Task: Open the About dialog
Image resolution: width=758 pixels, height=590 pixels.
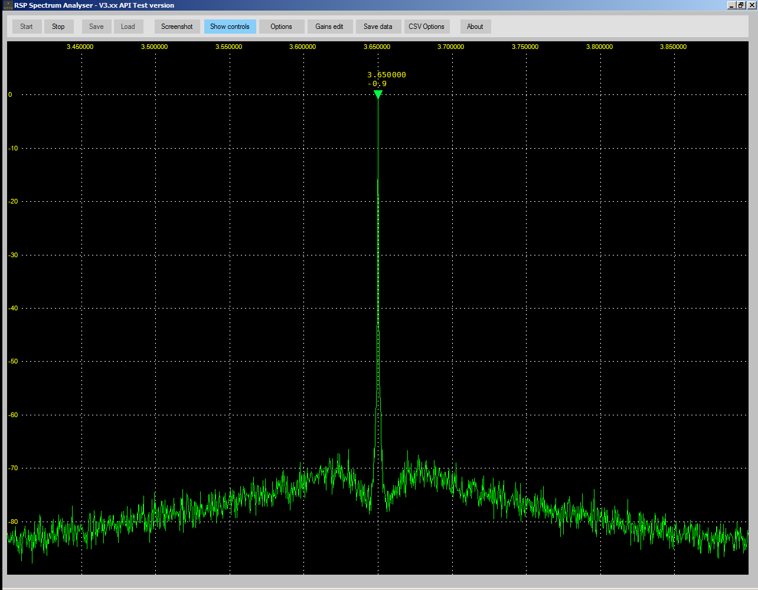Action: click(475, 27)
